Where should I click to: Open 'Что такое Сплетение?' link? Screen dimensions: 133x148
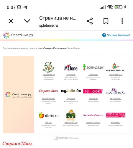[119, 35]
